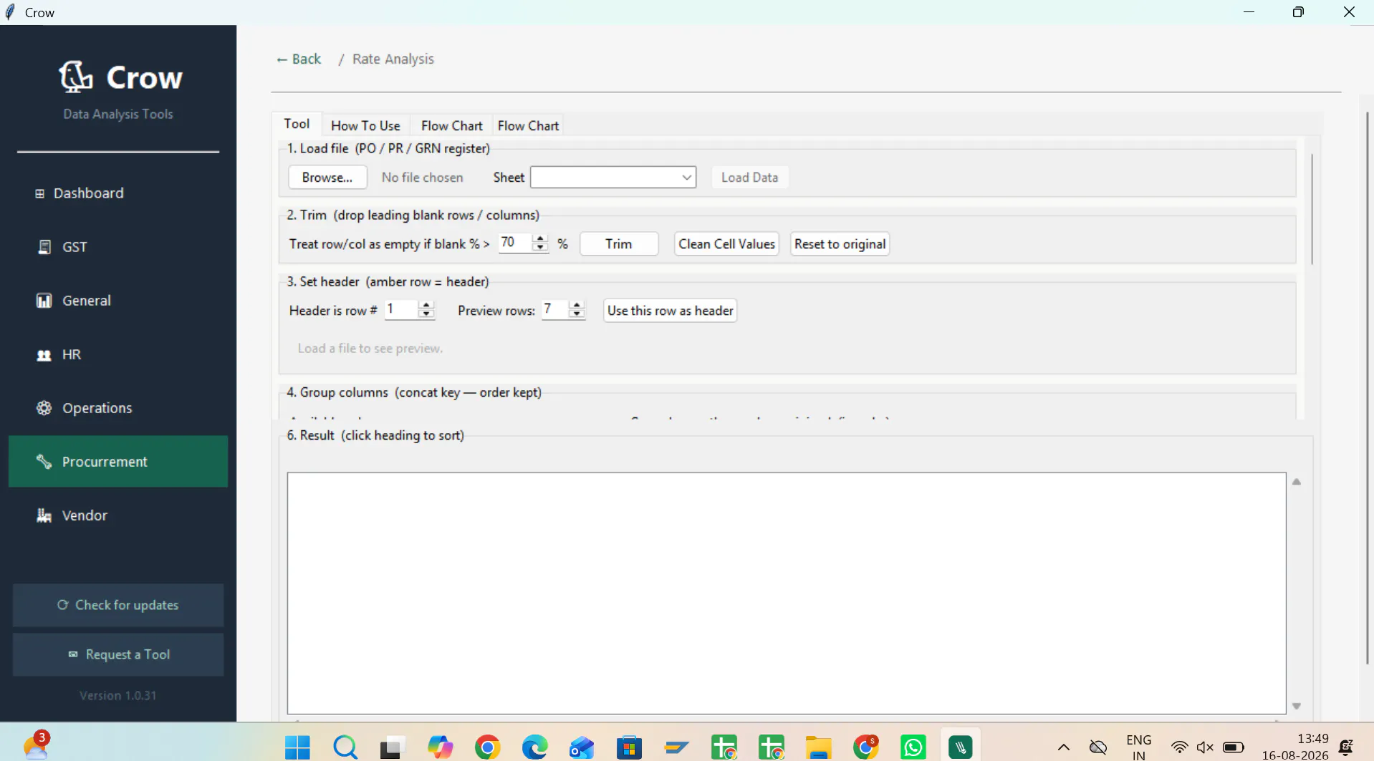Image resolution: width=1374 pixels, height=761 pixels.
Task: Click the "No file chosen" text
Action: point(422,178)
